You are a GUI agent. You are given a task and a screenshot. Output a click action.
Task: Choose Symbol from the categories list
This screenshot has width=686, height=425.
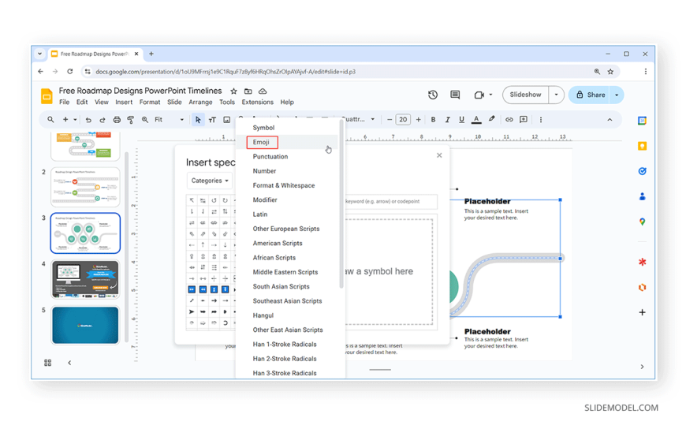tap(263, 128)
